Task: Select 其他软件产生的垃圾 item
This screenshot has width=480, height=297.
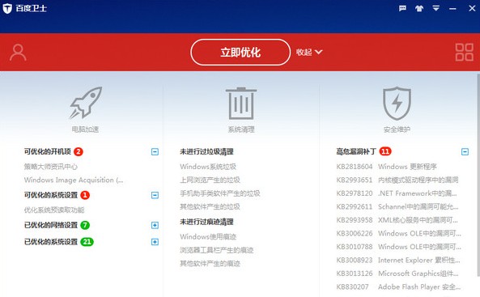Action: pos(210,206)
